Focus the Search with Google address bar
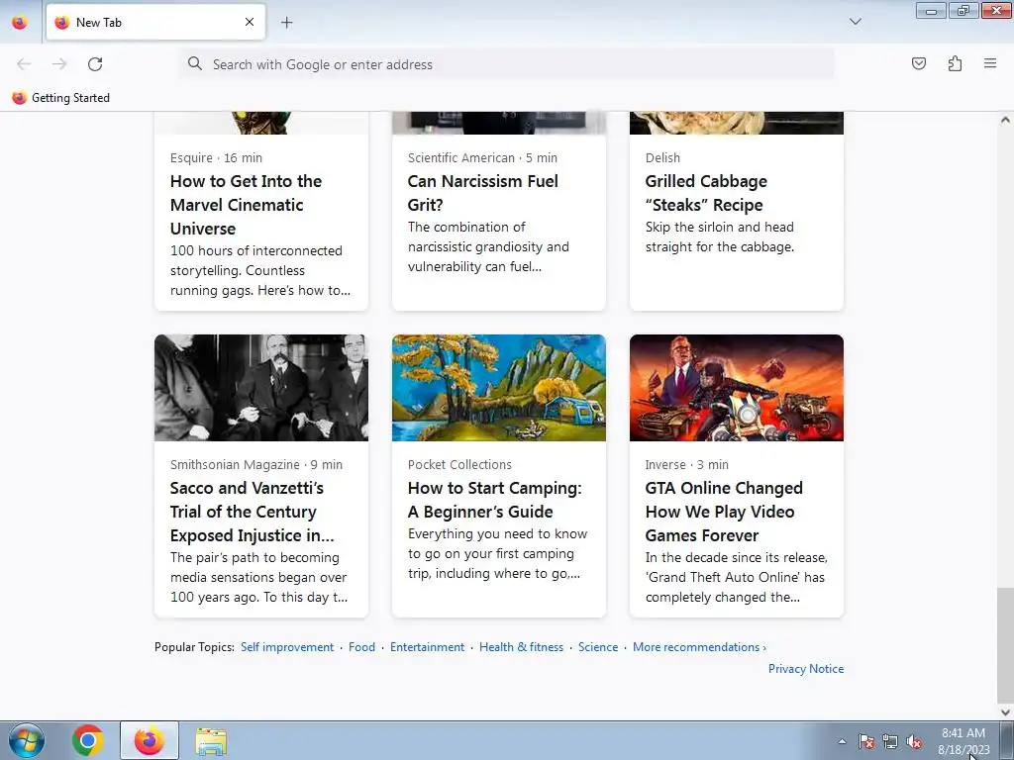 click(507, 64)
